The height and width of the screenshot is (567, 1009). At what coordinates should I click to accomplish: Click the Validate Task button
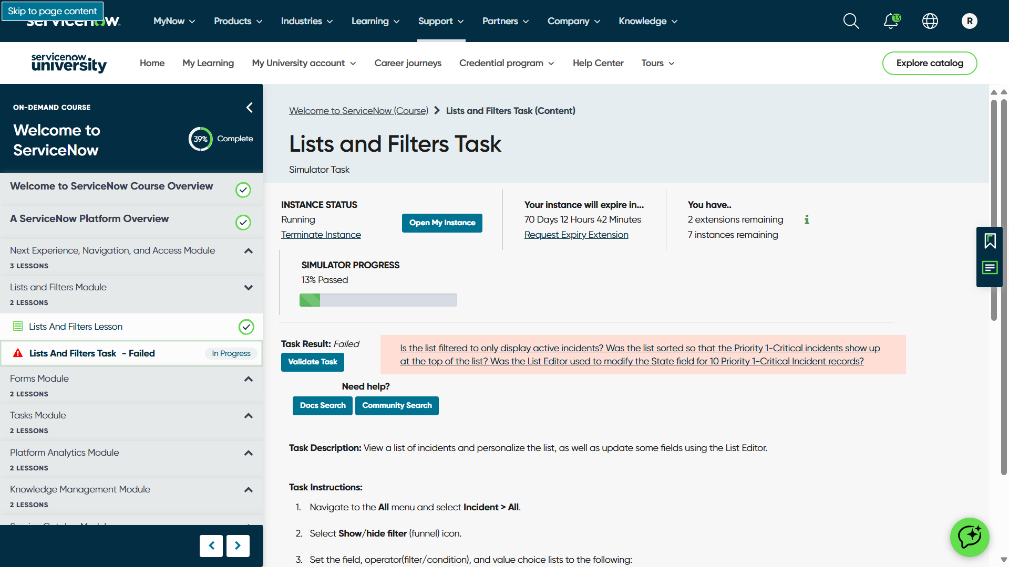tap(312, 362)
